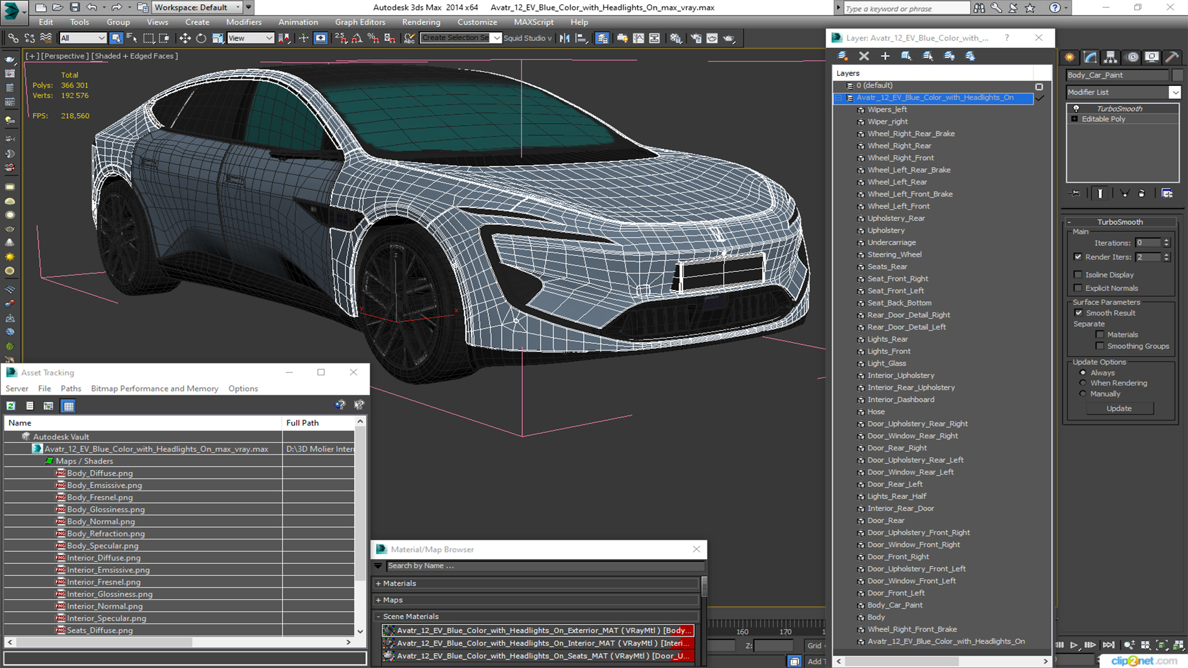Viewport: 1188px width, 668px height.
Task: Refresh the Asset Tracking list
Action: (11, 406)
